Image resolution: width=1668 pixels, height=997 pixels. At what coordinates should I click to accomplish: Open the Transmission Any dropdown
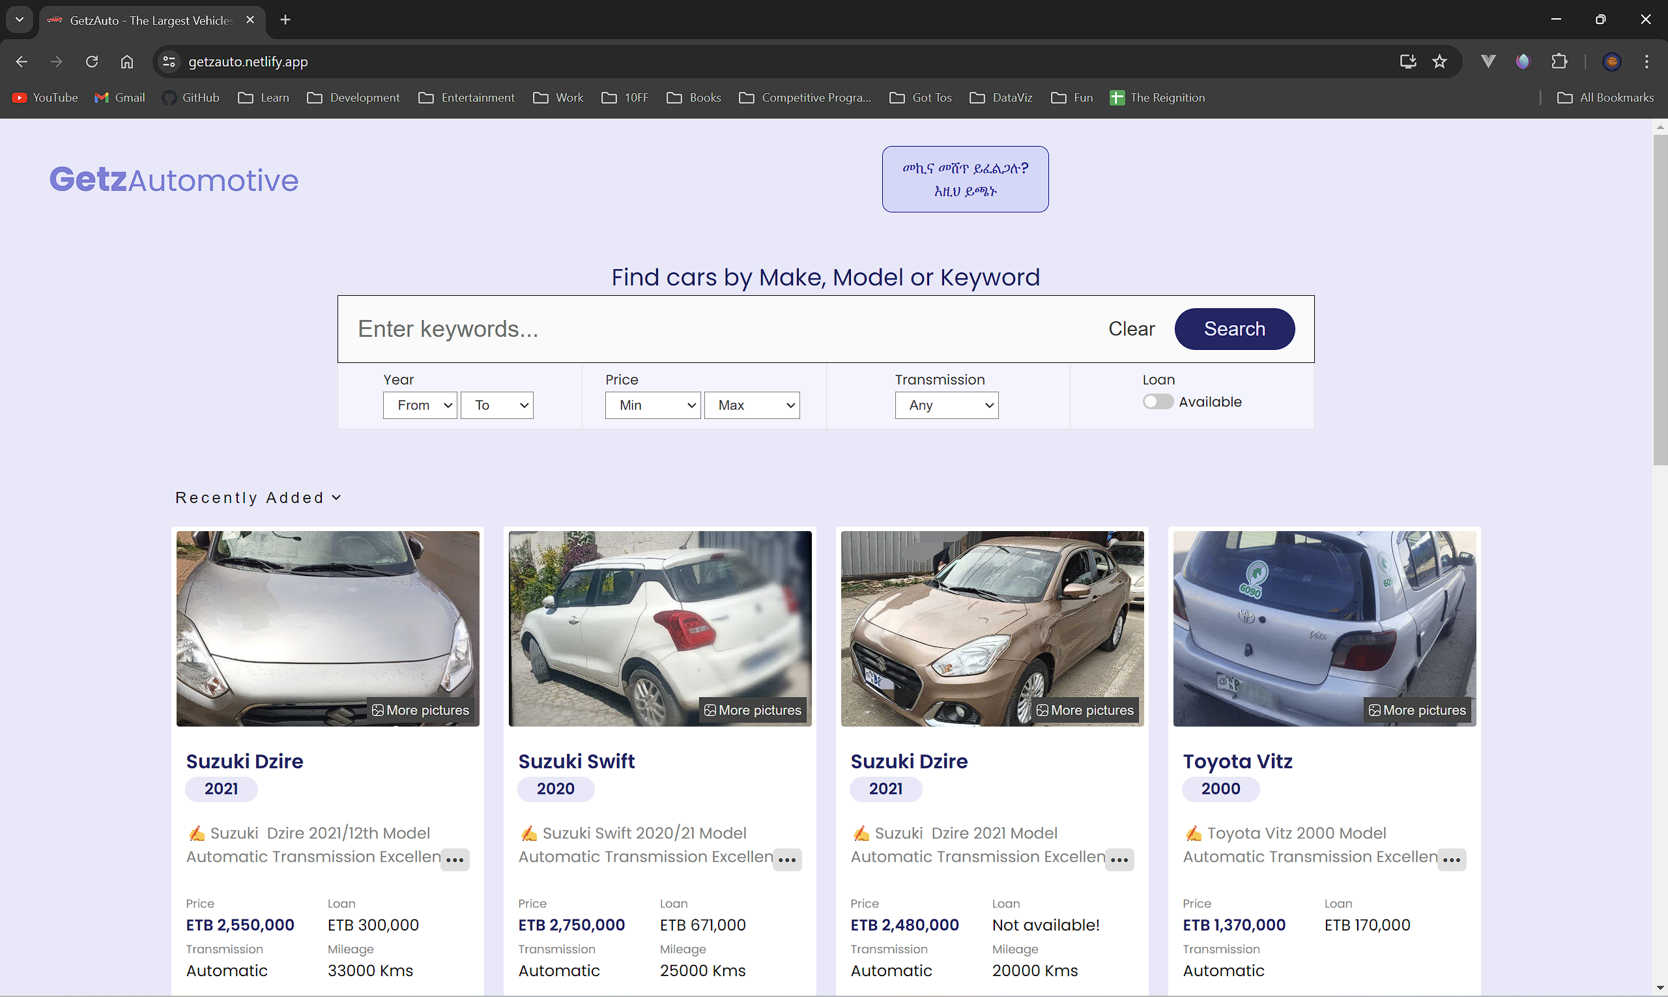click(x=947, y=406)
